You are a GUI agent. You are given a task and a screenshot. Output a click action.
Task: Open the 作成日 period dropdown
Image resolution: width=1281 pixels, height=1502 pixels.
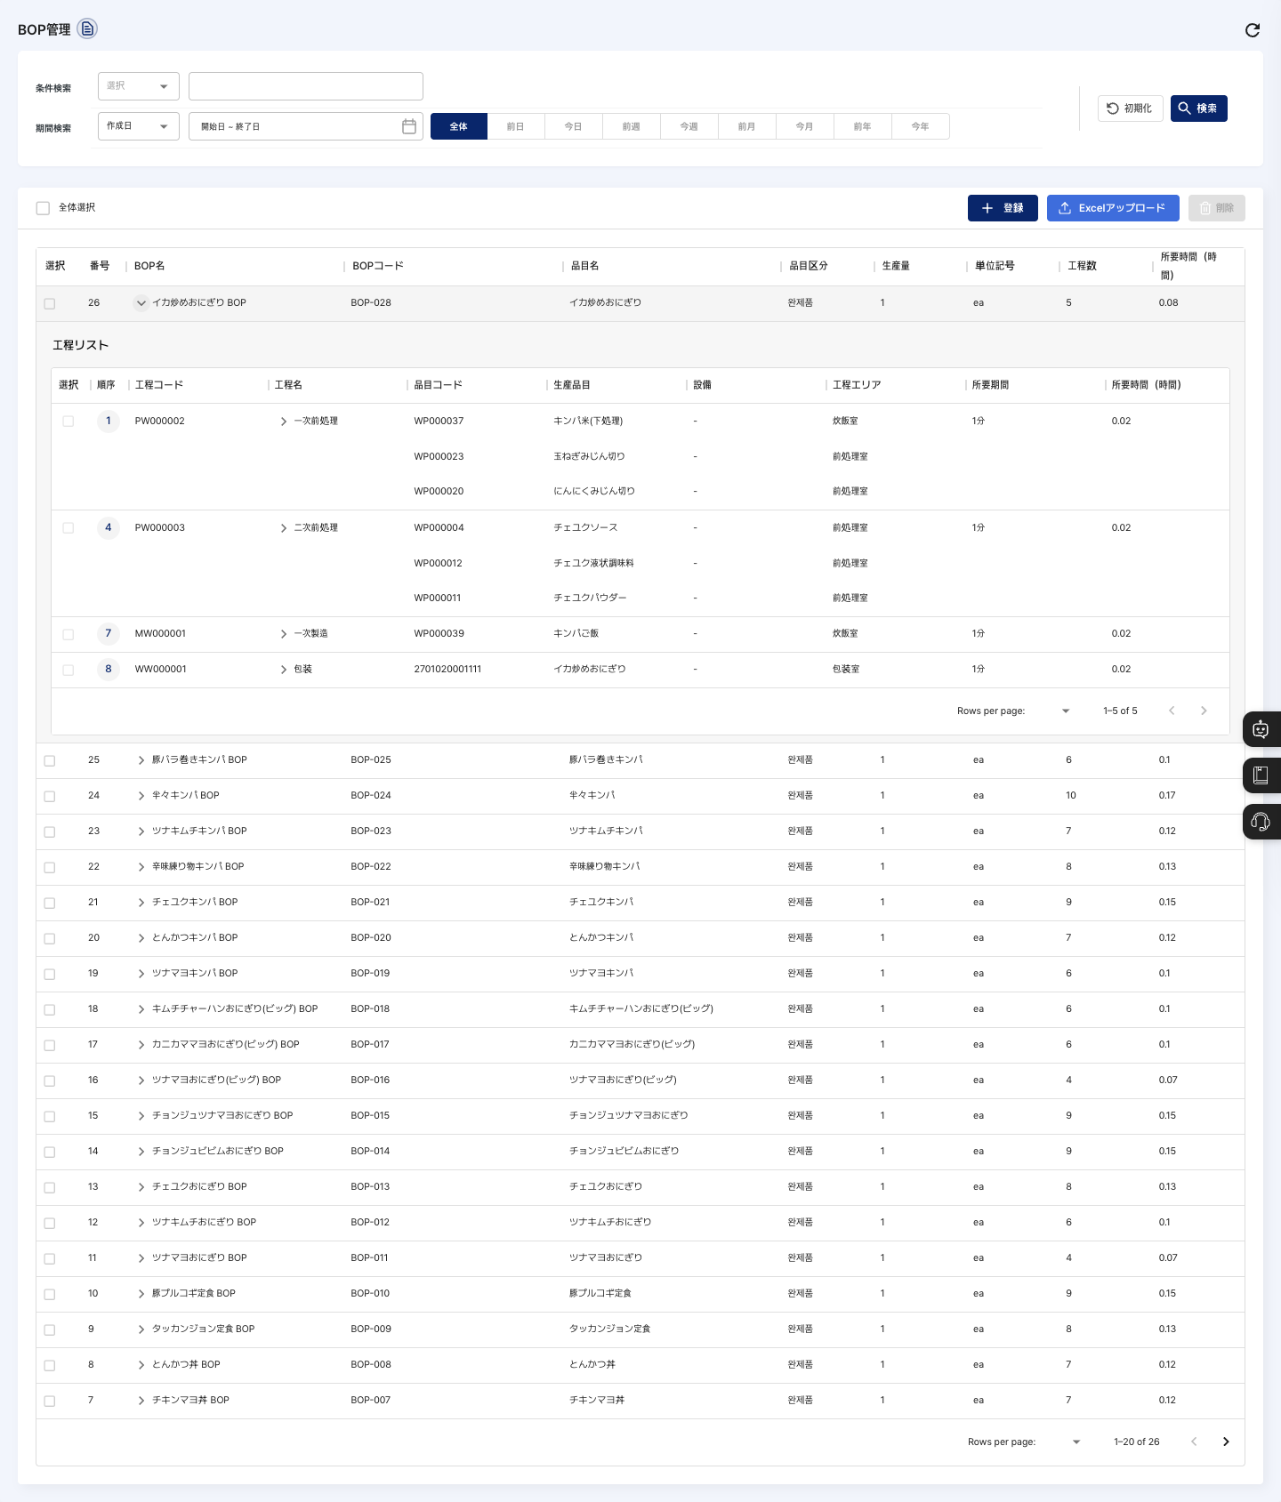139,126
